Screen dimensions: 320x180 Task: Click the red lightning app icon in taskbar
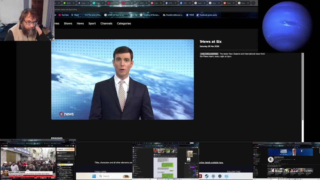coord(200,176)
